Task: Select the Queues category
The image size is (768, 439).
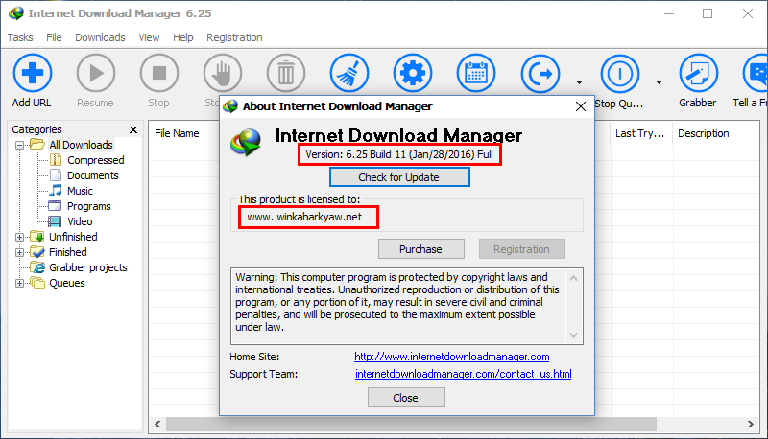Action: 66,283
